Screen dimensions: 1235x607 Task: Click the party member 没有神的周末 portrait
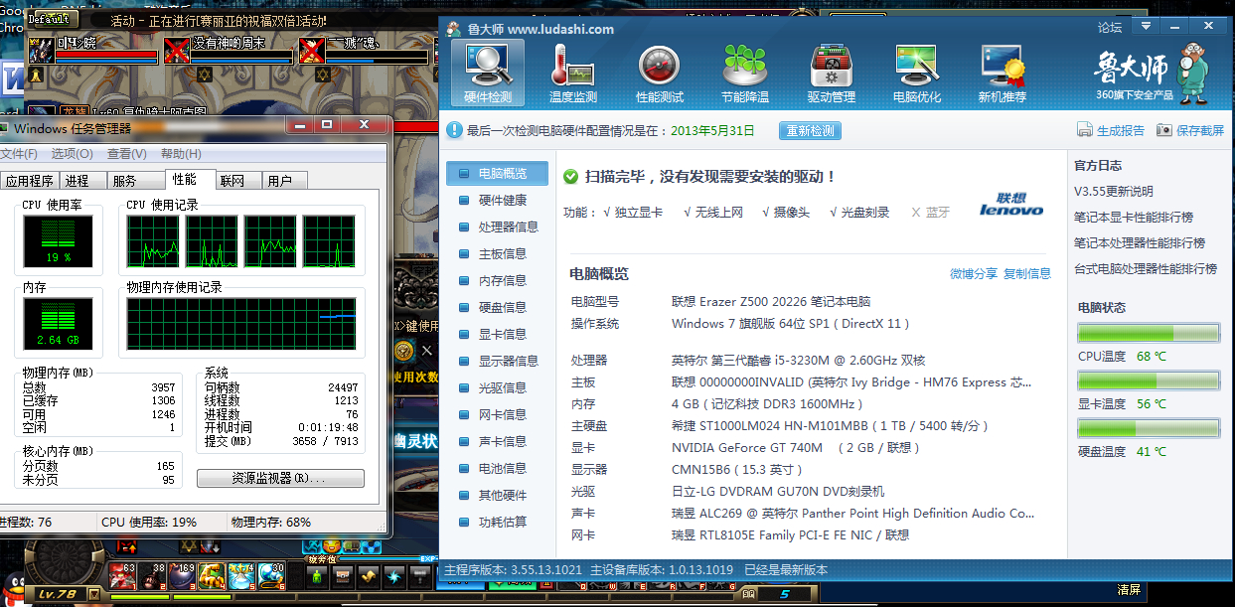[177, 50]
